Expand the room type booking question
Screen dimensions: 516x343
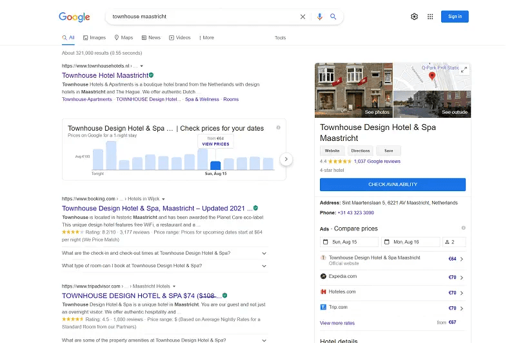264,266
